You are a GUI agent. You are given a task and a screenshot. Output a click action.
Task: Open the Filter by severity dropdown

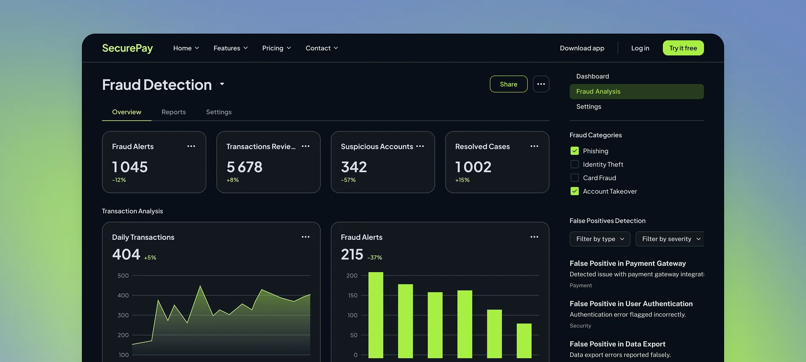[670, 239]
